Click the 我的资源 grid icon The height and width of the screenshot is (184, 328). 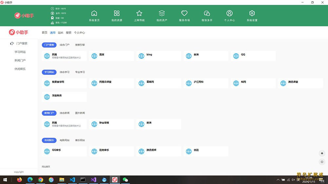[117, 13]
